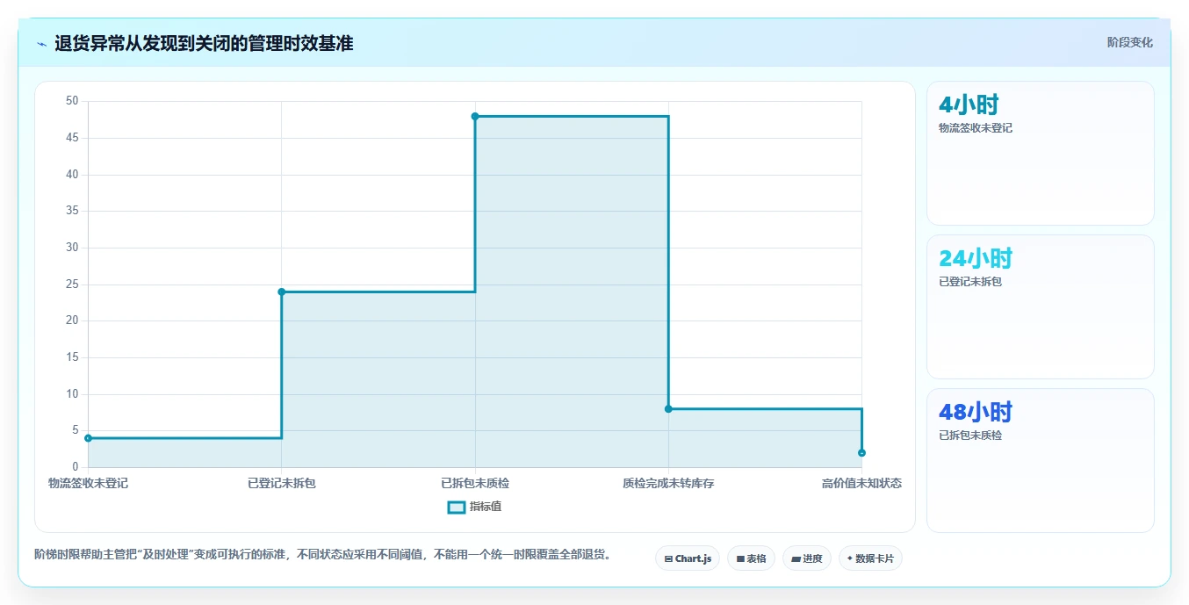The width and height of the screenshot is (1189, 605).
Task: Click the data point at 高价值未知状态
Action: click(x=861, y=453)
